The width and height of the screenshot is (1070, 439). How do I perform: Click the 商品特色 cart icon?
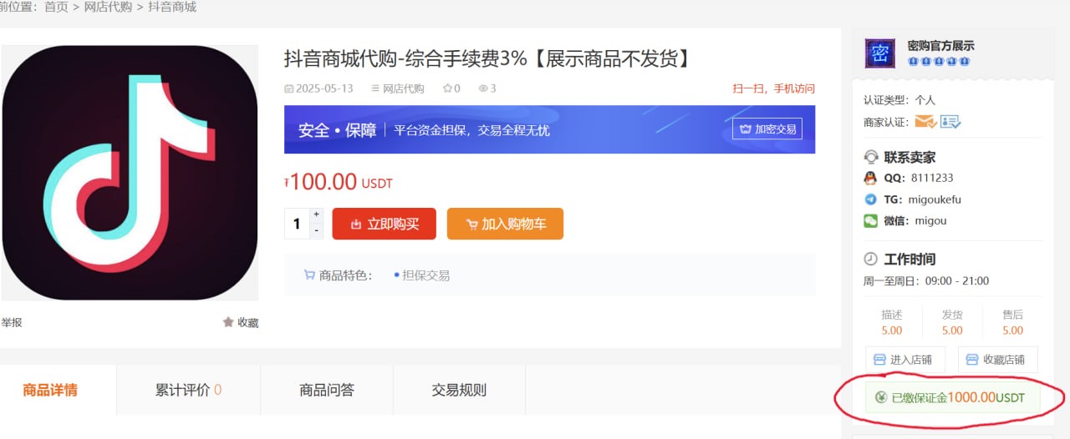click(309, 275)
